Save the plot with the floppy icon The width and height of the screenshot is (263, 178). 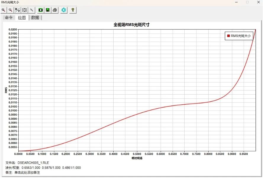click(48, 10)
